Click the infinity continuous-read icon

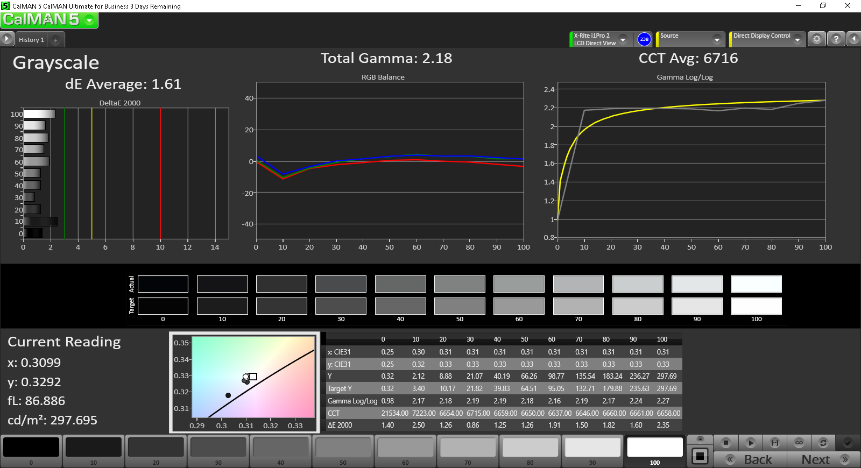coord(799,443)
